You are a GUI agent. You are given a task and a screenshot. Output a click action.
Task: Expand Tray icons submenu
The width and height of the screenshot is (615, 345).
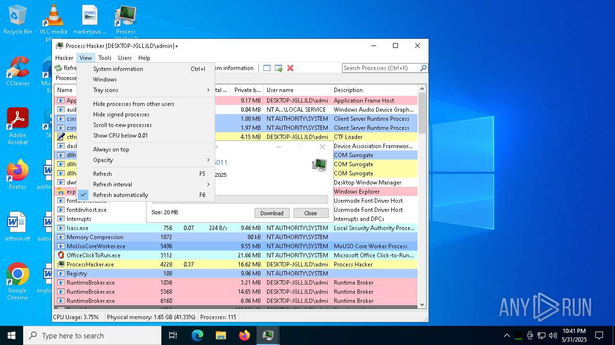146,90
